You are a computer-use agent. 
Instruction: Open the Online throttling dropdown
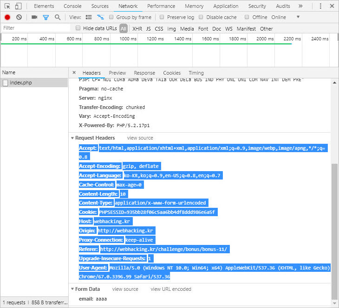pyautogui.click(x=285, y=17)
